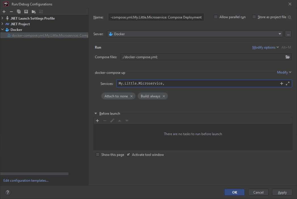Screen dimensions: 297x199
Task: Check Store as project file
Action: pos(254,17)
